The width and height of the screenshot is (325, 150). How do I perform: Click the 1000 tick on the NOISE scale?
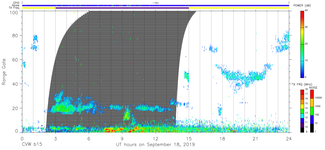pyautogui.click(x=318, y=106)
